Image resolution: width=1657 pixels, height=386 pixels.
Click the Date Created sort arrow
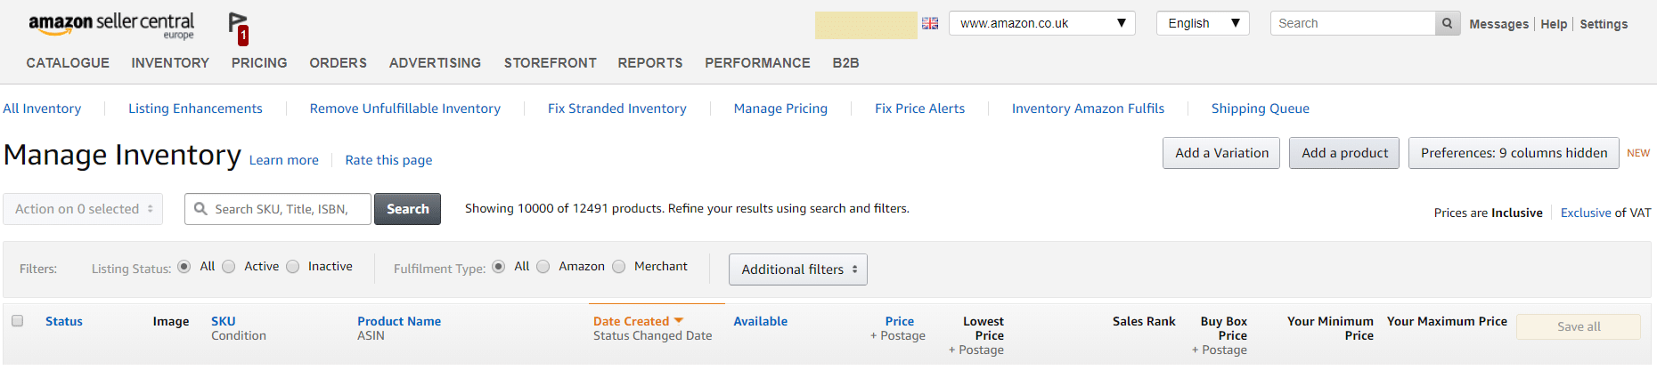[x=679, y=320]
